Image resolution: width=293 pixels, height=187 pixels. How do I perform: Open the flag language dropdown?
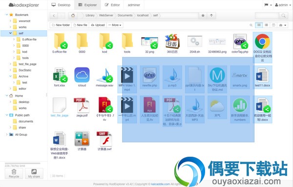[x=268, y=5]
